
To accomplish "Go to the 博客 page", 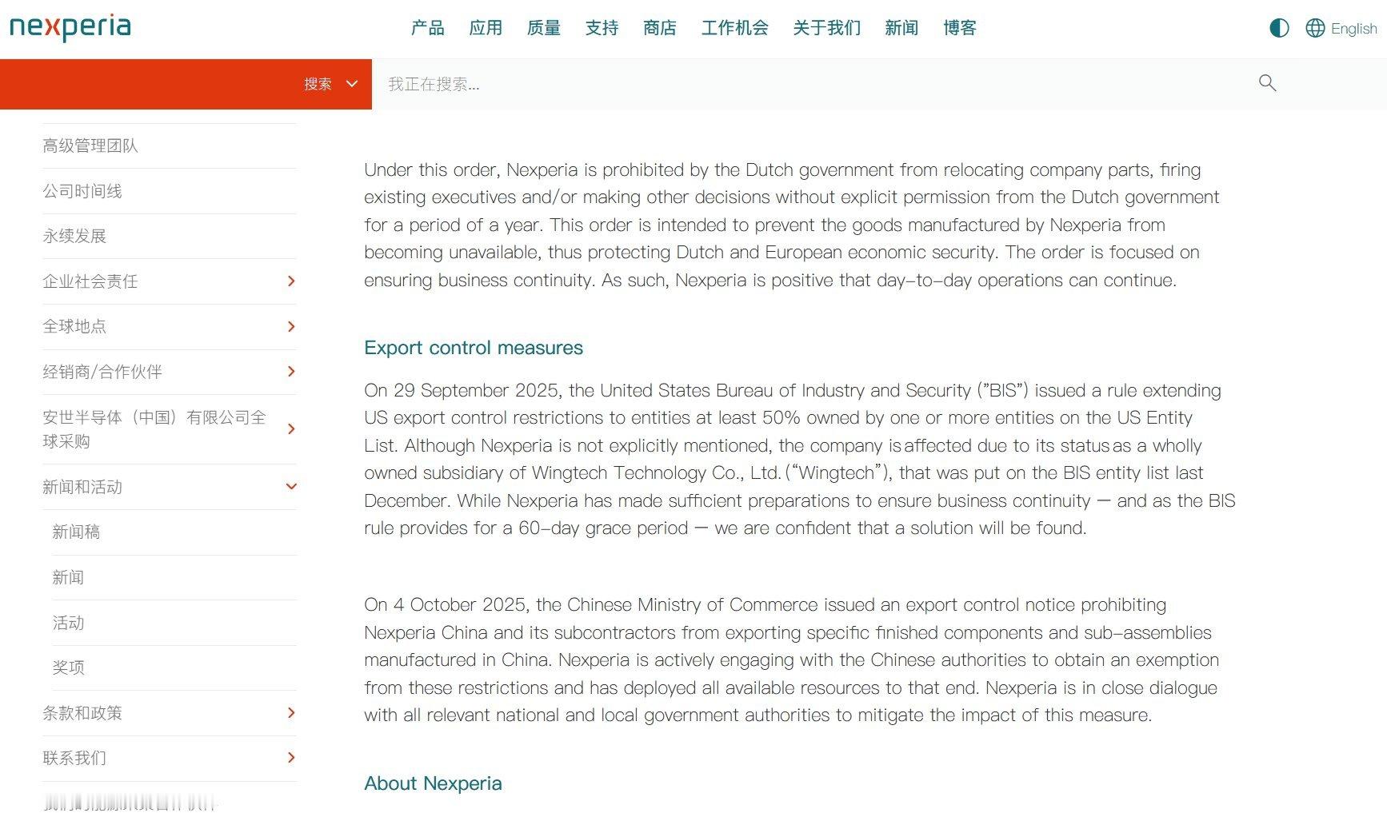I will (x=959, y=28).
